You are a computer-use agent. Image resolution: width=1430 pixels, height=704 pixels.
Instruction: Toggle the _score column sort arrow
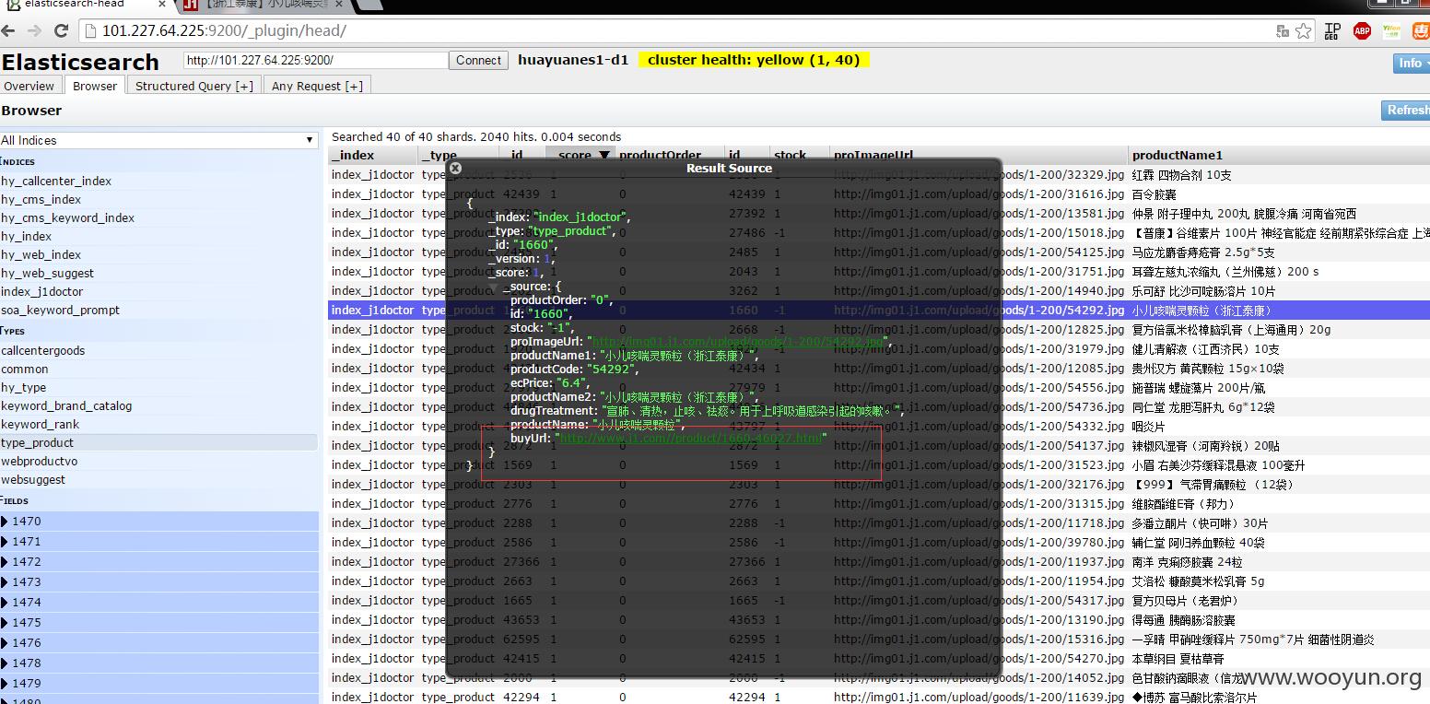click(604, 155)
